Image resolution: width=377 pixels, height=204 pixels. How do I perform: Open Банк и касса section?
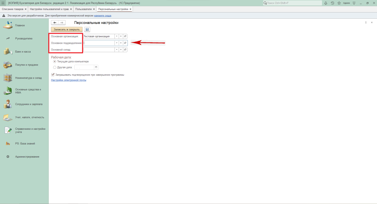coord(23,51)
